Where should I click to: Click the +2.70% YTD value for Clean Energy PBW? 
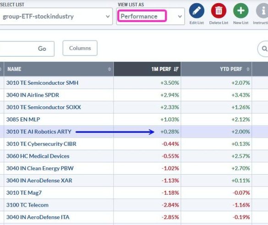tap(241, 168)
